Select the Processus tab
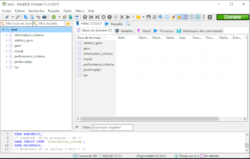The image size is (250, 159). 164,31
